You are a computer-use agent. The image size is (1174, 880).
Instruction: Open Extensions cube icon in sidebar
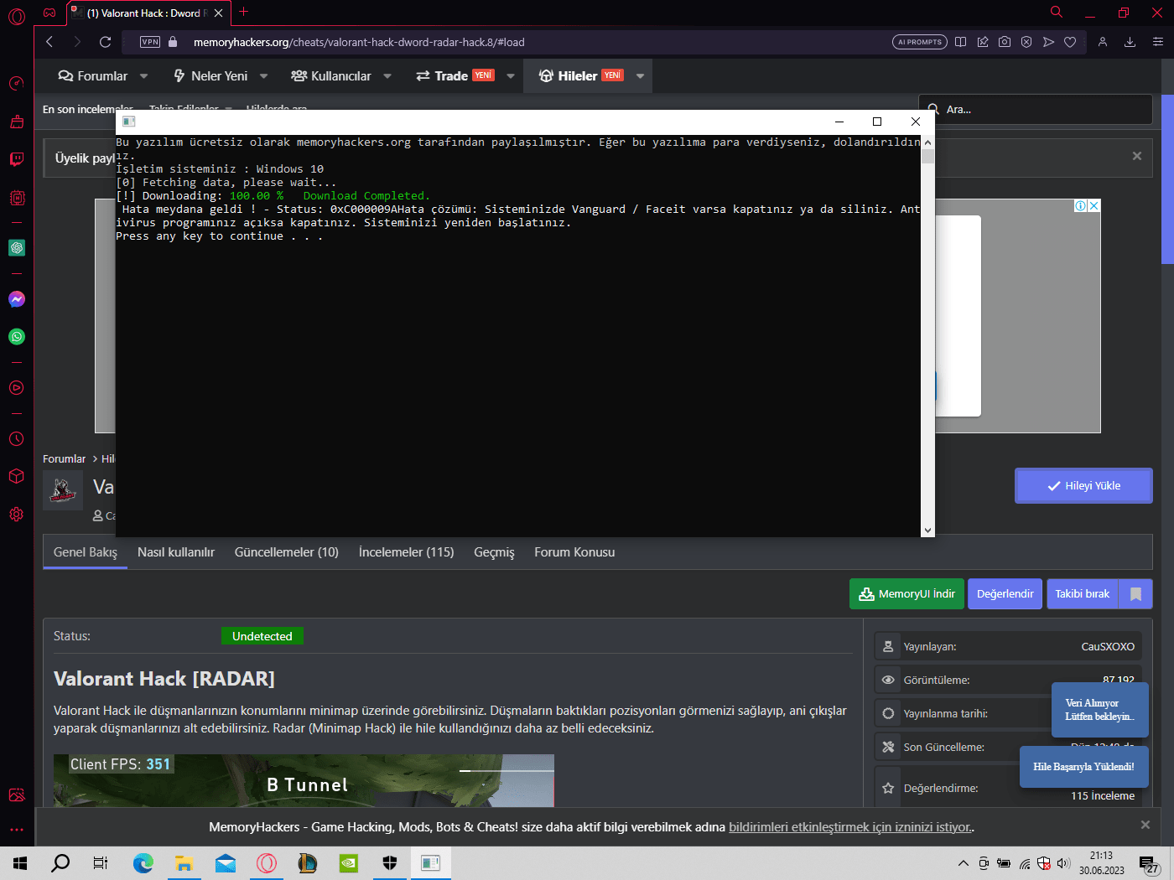[17, 476]
